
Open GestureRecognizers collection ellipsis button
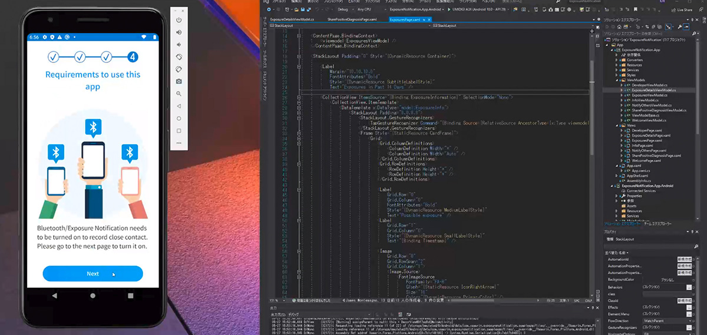pos(689,327)
